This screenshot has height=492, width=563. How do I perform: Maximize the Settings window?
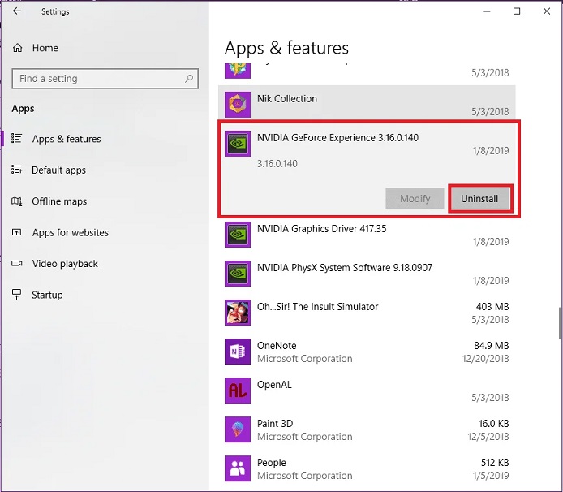click(x=517, y=11)
